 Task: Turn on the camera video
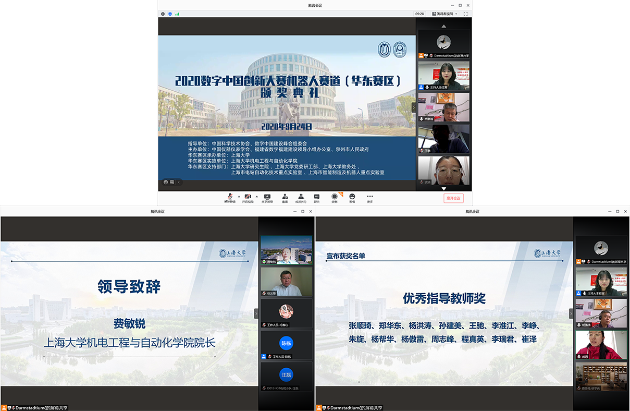(248, 197)
